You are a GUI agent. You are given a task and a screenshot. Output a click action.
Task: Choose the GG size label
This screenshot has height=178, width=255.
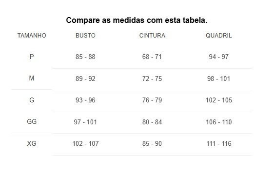32,121
